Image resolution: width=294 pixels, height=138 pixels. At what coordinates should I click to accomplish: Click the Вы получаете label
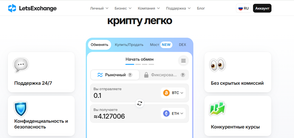click(x=105, y=110)
